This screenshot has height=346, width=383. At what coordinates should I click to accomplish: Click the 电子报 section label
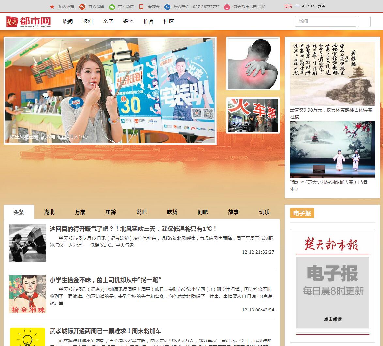(x=302, y=213)
